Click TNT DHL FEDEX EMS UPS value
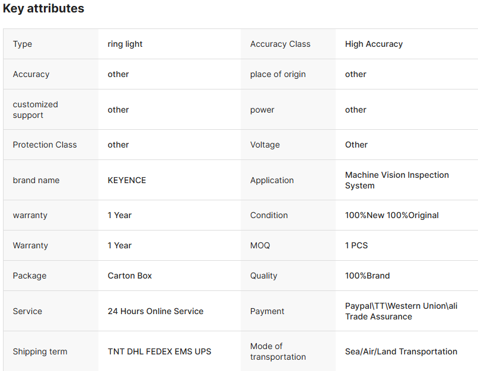 coord(160,351)
